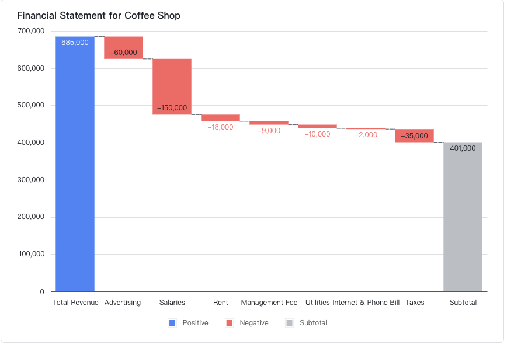The height and width of the screenshot is (344, 507).
Task: Click the red Negative legend swatch
Action: click(x=230, y=323)
